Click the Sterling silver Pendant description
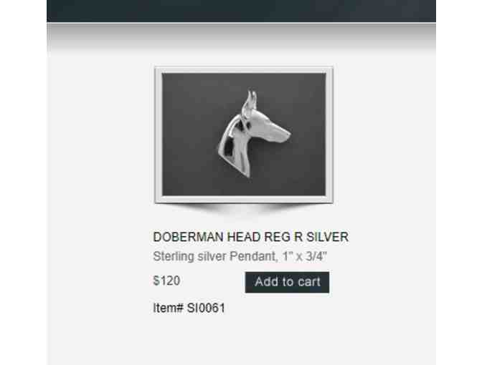The height and width of the screenshot is (365, 482). point(240,256)
